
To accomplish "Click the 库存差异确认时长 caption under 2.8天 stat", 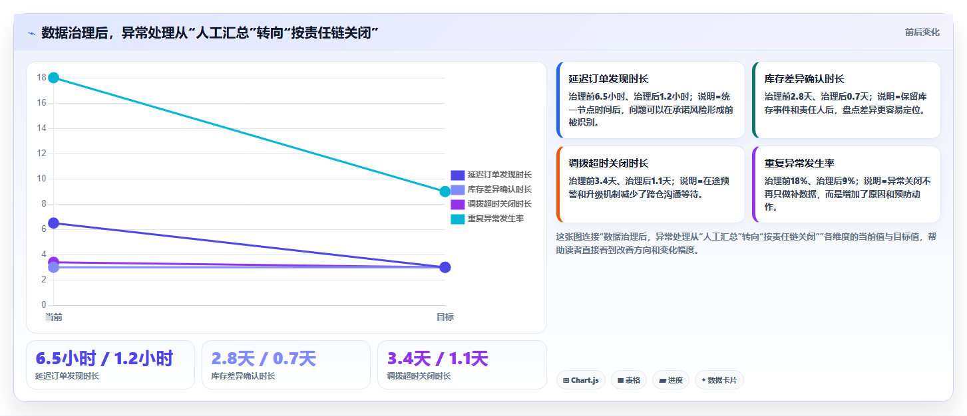I will tap(243, 376).
